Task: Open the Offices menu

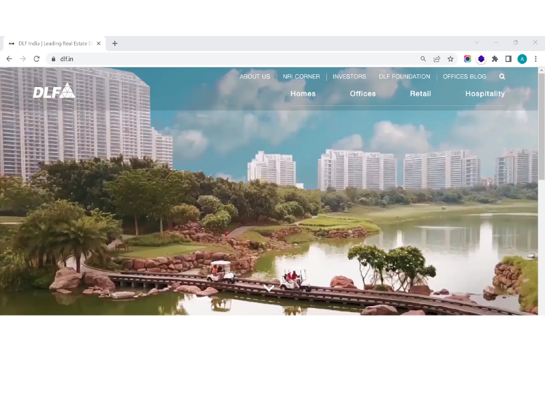Action: 362,94
